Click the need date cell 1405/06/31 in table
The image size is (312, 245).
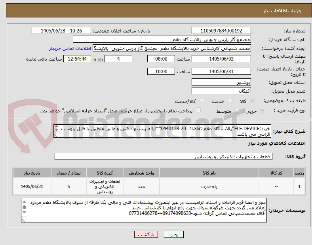(x=32, y=186)
